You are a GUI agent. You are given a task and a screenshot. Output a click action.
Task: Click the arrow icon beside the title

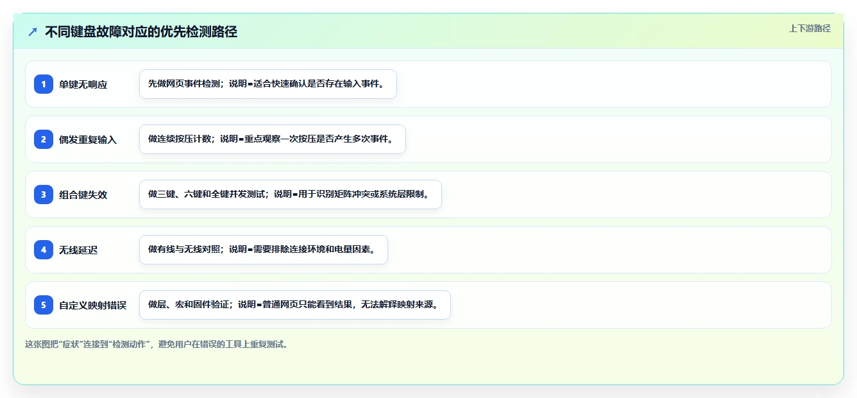(x=33, y=31)
